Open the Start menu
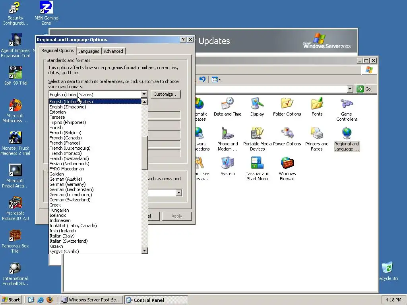Screen dimensions: 407x305 tap(11, 300)
